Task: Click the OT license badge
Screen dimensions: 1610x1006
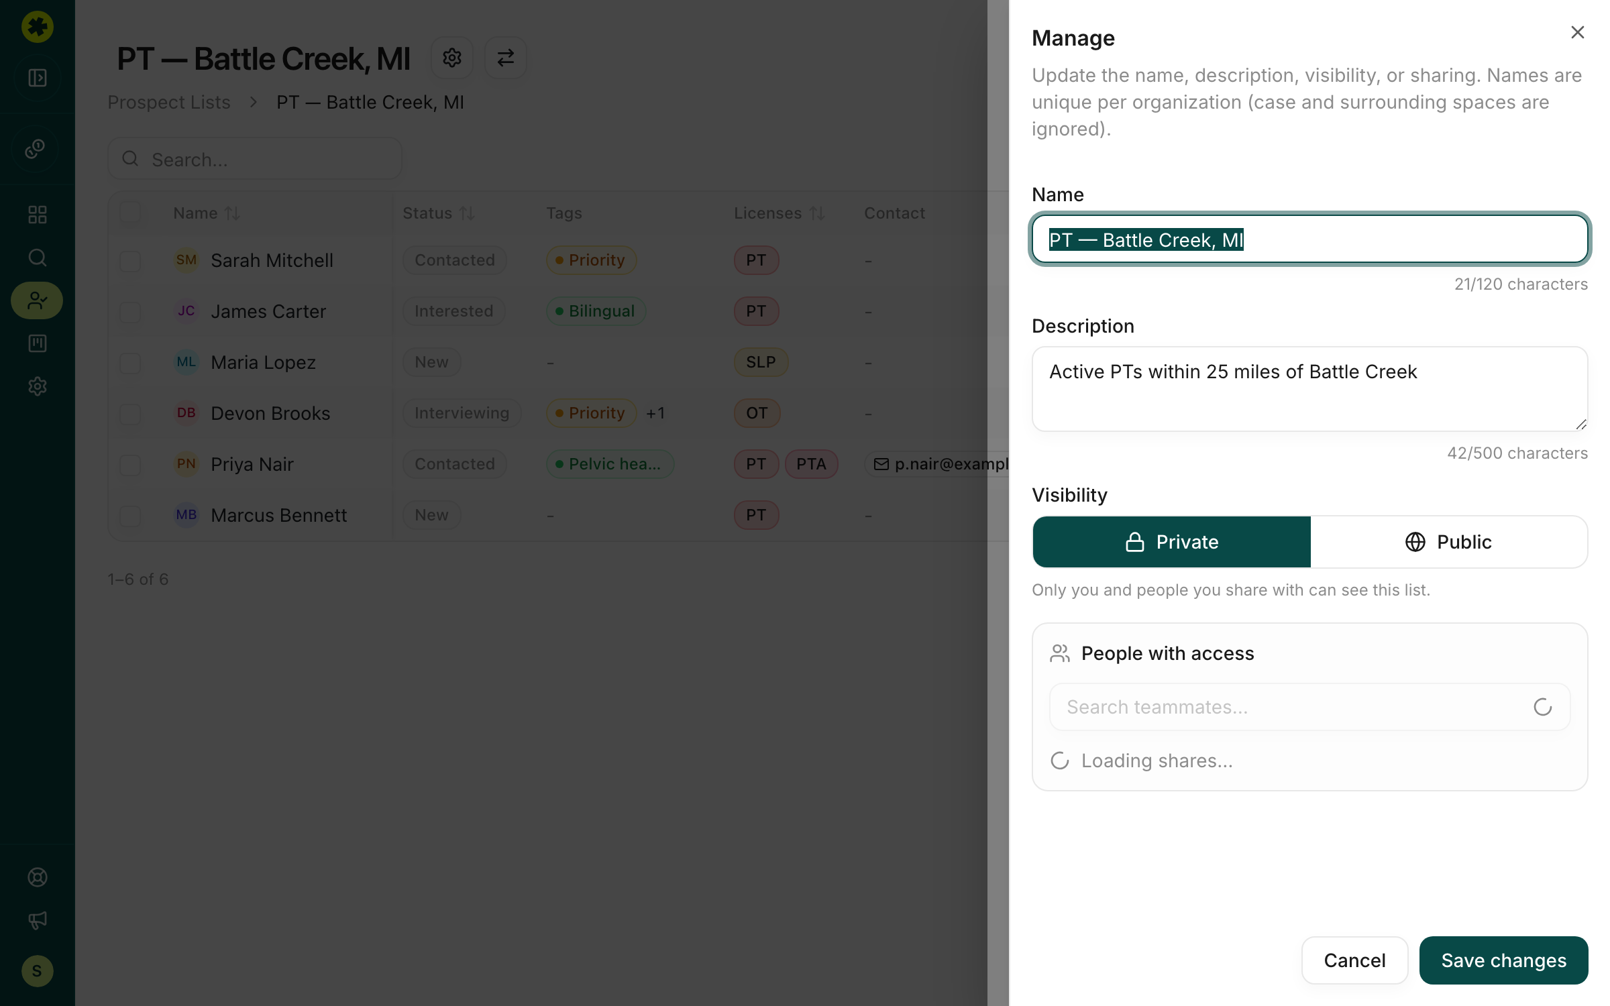Action: click(757, 413)
